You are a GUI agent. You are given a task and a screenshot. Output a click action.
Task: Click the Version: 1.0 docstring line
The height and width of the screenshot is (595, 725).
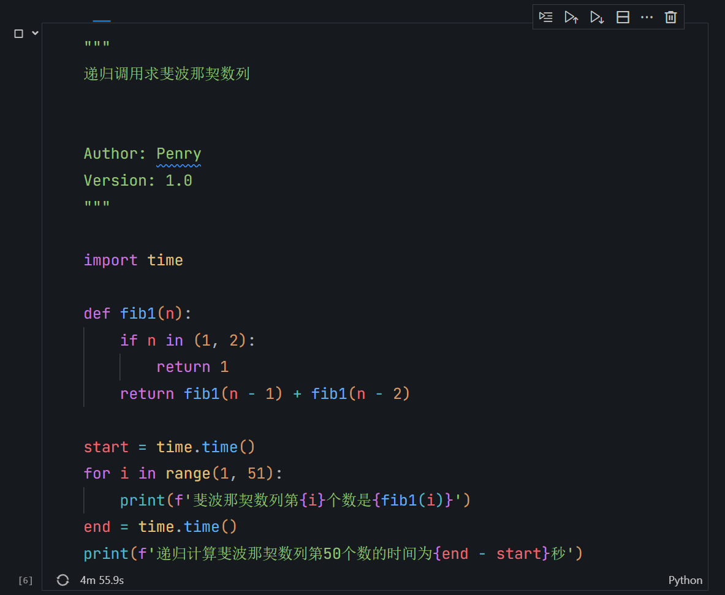(138, 181)
